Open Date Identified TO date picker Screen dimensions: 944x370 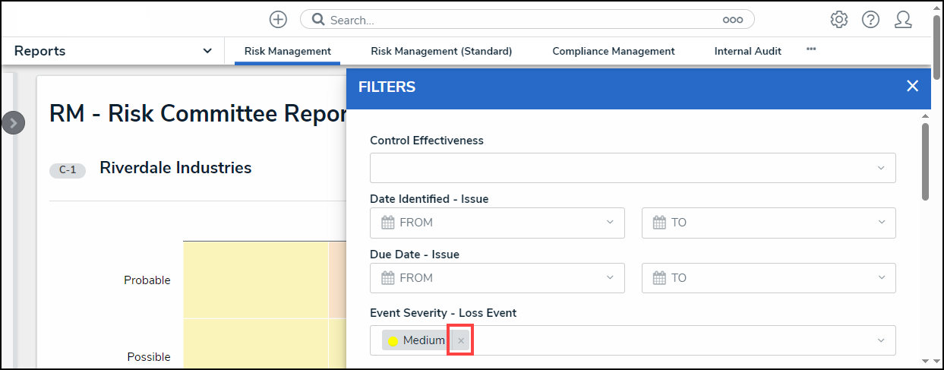(x=769, y=223)
